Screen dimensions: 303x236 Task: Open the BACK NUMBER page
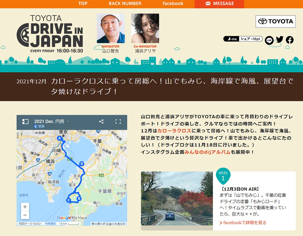pyautogui.click(x=125, y=3)
